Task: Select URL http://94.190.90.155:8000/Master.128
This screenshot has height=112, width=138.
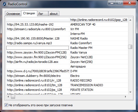Action: [38, 38]
